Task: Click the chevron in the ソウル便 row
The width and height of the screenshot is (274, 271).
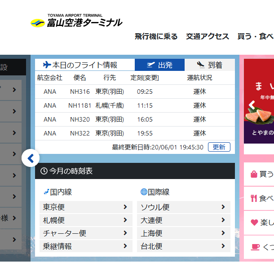Action: [223, 207]
